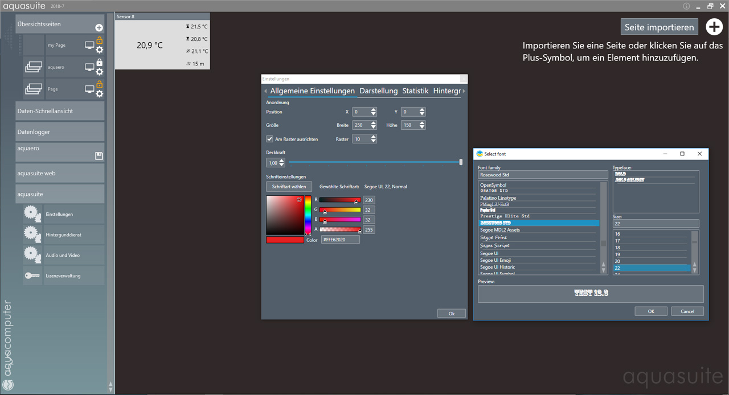729x395 pixels.
Task: Collapse the aquasuite section header
Action: pos(60,194)
